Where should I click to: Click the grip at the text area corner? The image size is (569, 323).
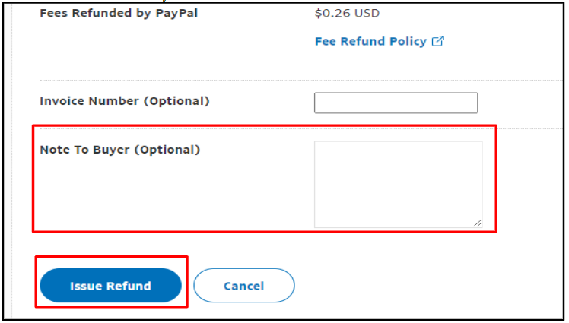pos(477,223)
